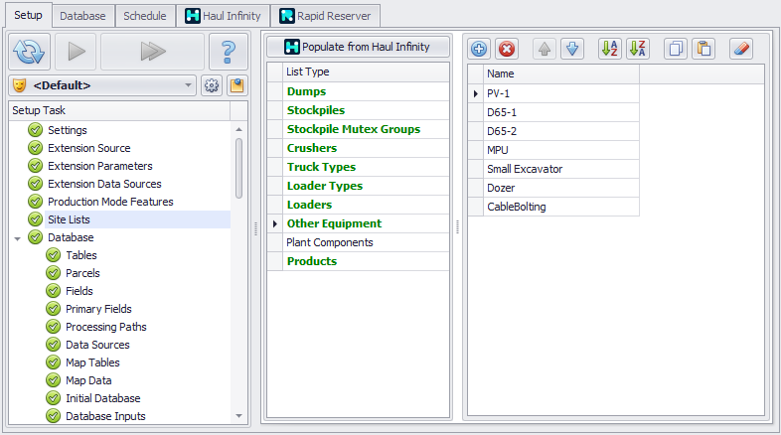Sort names Z to A descending

(x=638, y=49)
